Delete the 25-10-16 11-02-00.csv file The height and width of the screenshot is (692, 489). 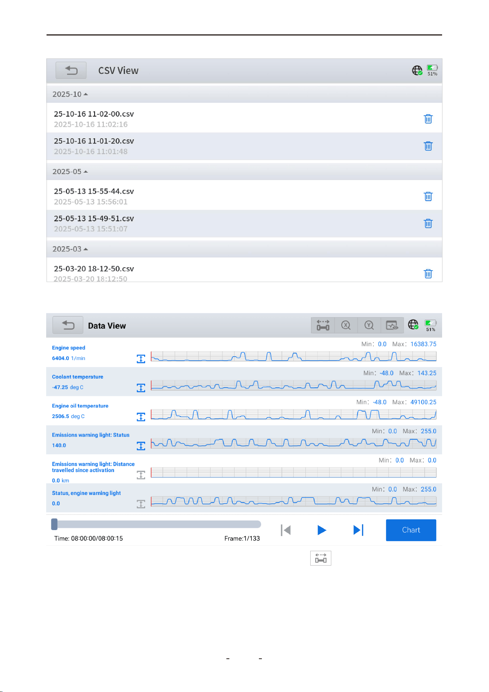click(x=428, y=119)
